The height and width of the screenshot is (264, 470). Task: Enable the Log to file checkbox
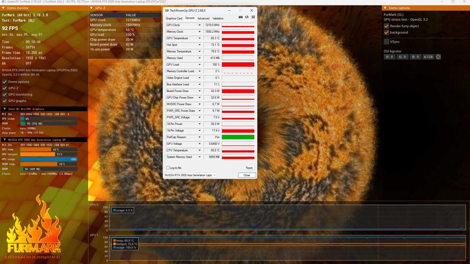tap(168, 168)
